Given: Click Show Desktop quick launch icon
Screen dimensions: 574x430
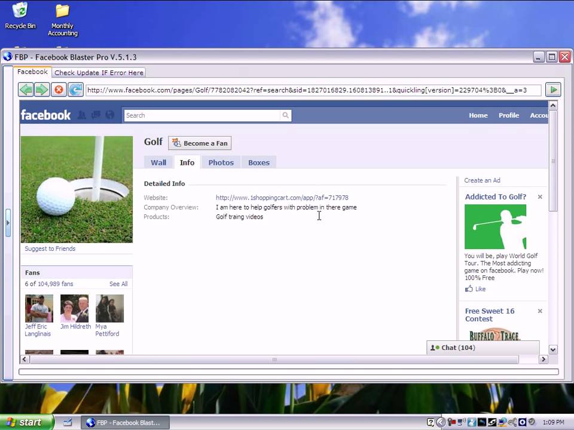Looking at the screenshot, I should click(x=68, y=423).
